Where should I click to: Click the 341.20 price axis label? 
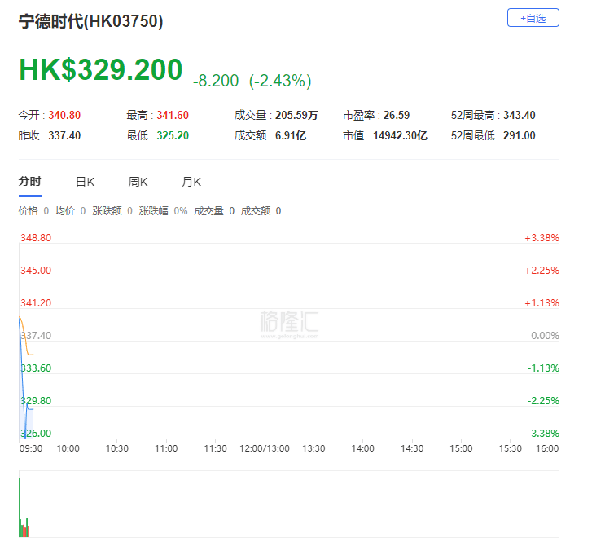tap(36, 302)
